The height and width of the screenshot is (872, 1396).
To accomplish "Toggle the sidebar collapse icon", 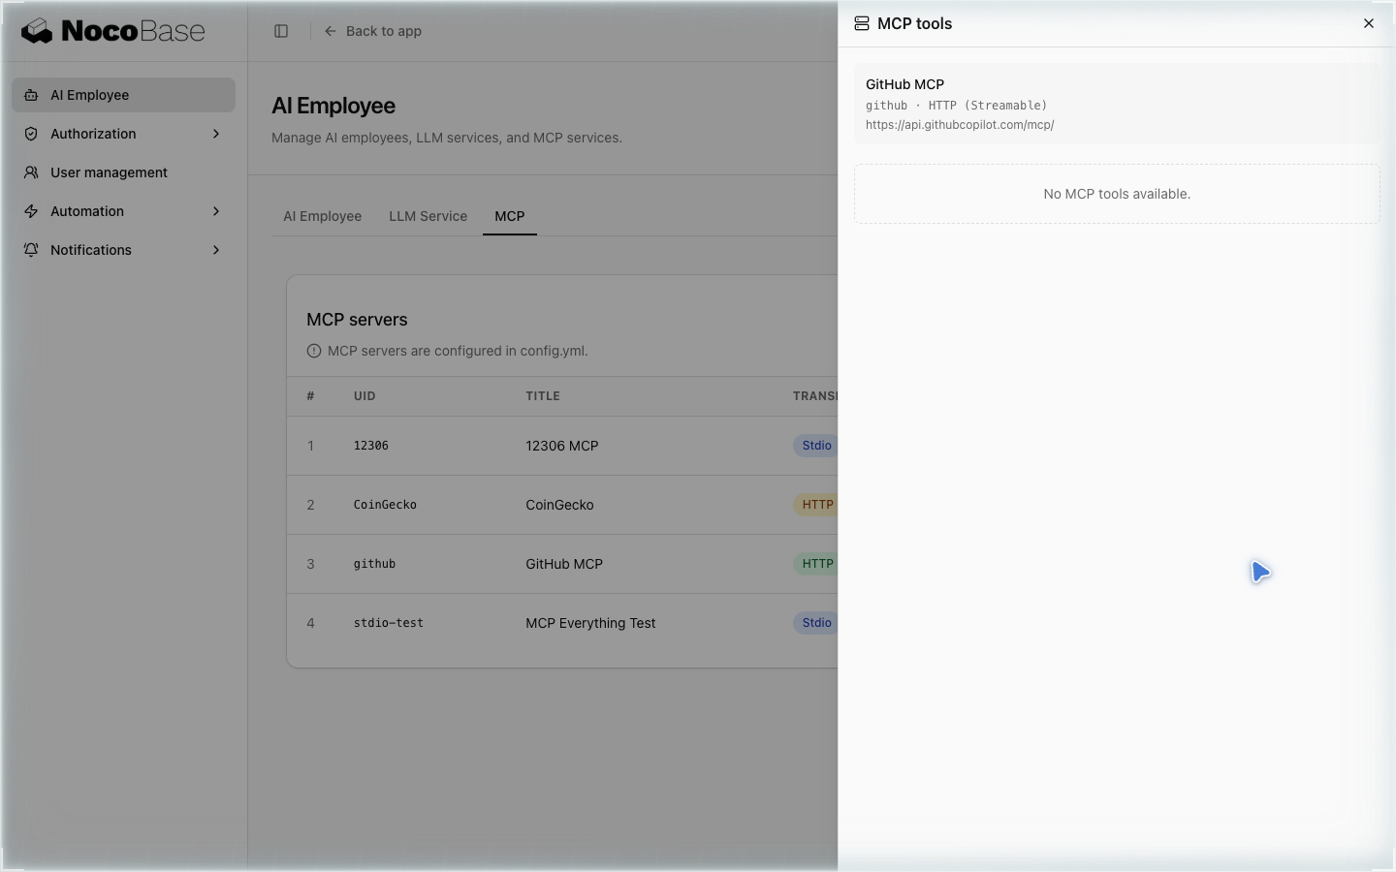I will pyautogui.click(x=281, y=31).
